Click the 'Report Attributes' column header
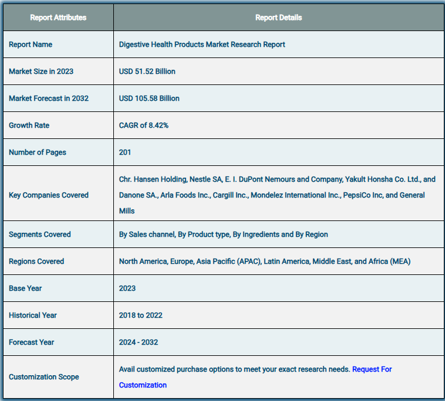The image size is (445, 401). (58, 18)
